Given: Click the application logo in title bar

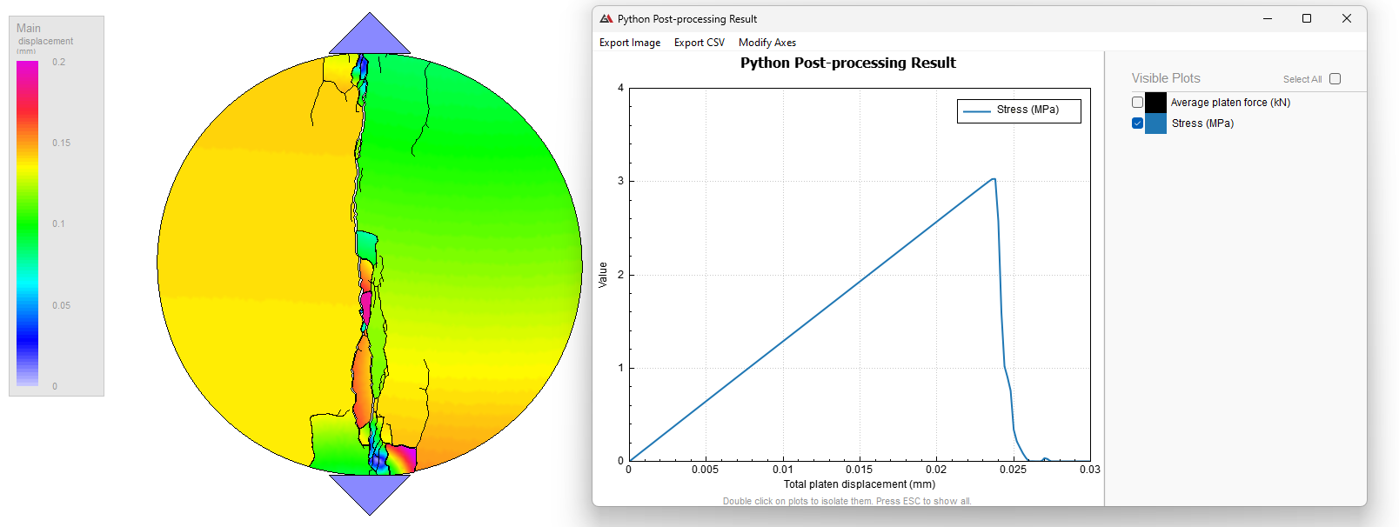Looking at the screenshot, I should point(606,19).
